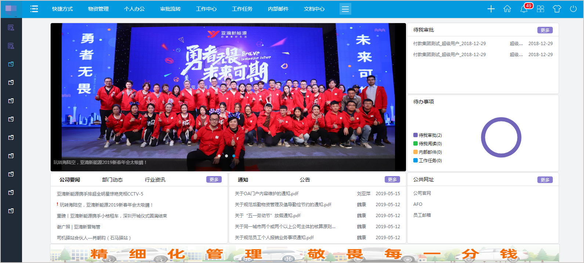Open the 工作中心 menu
This screenshot has width=584, height=263.
point(206,9)
